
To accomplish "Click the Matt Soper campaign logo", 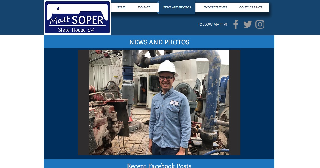I will point(78,17).
